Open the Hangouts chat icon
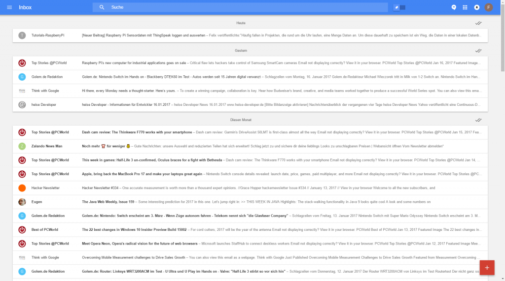Screen dimensions: 505x281 [x=454, y=7]
